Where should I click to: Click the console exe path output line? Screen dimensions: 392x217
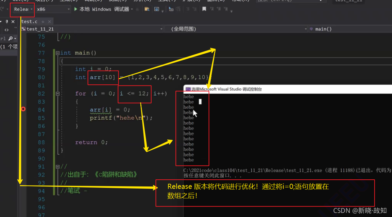coord(288,170)
